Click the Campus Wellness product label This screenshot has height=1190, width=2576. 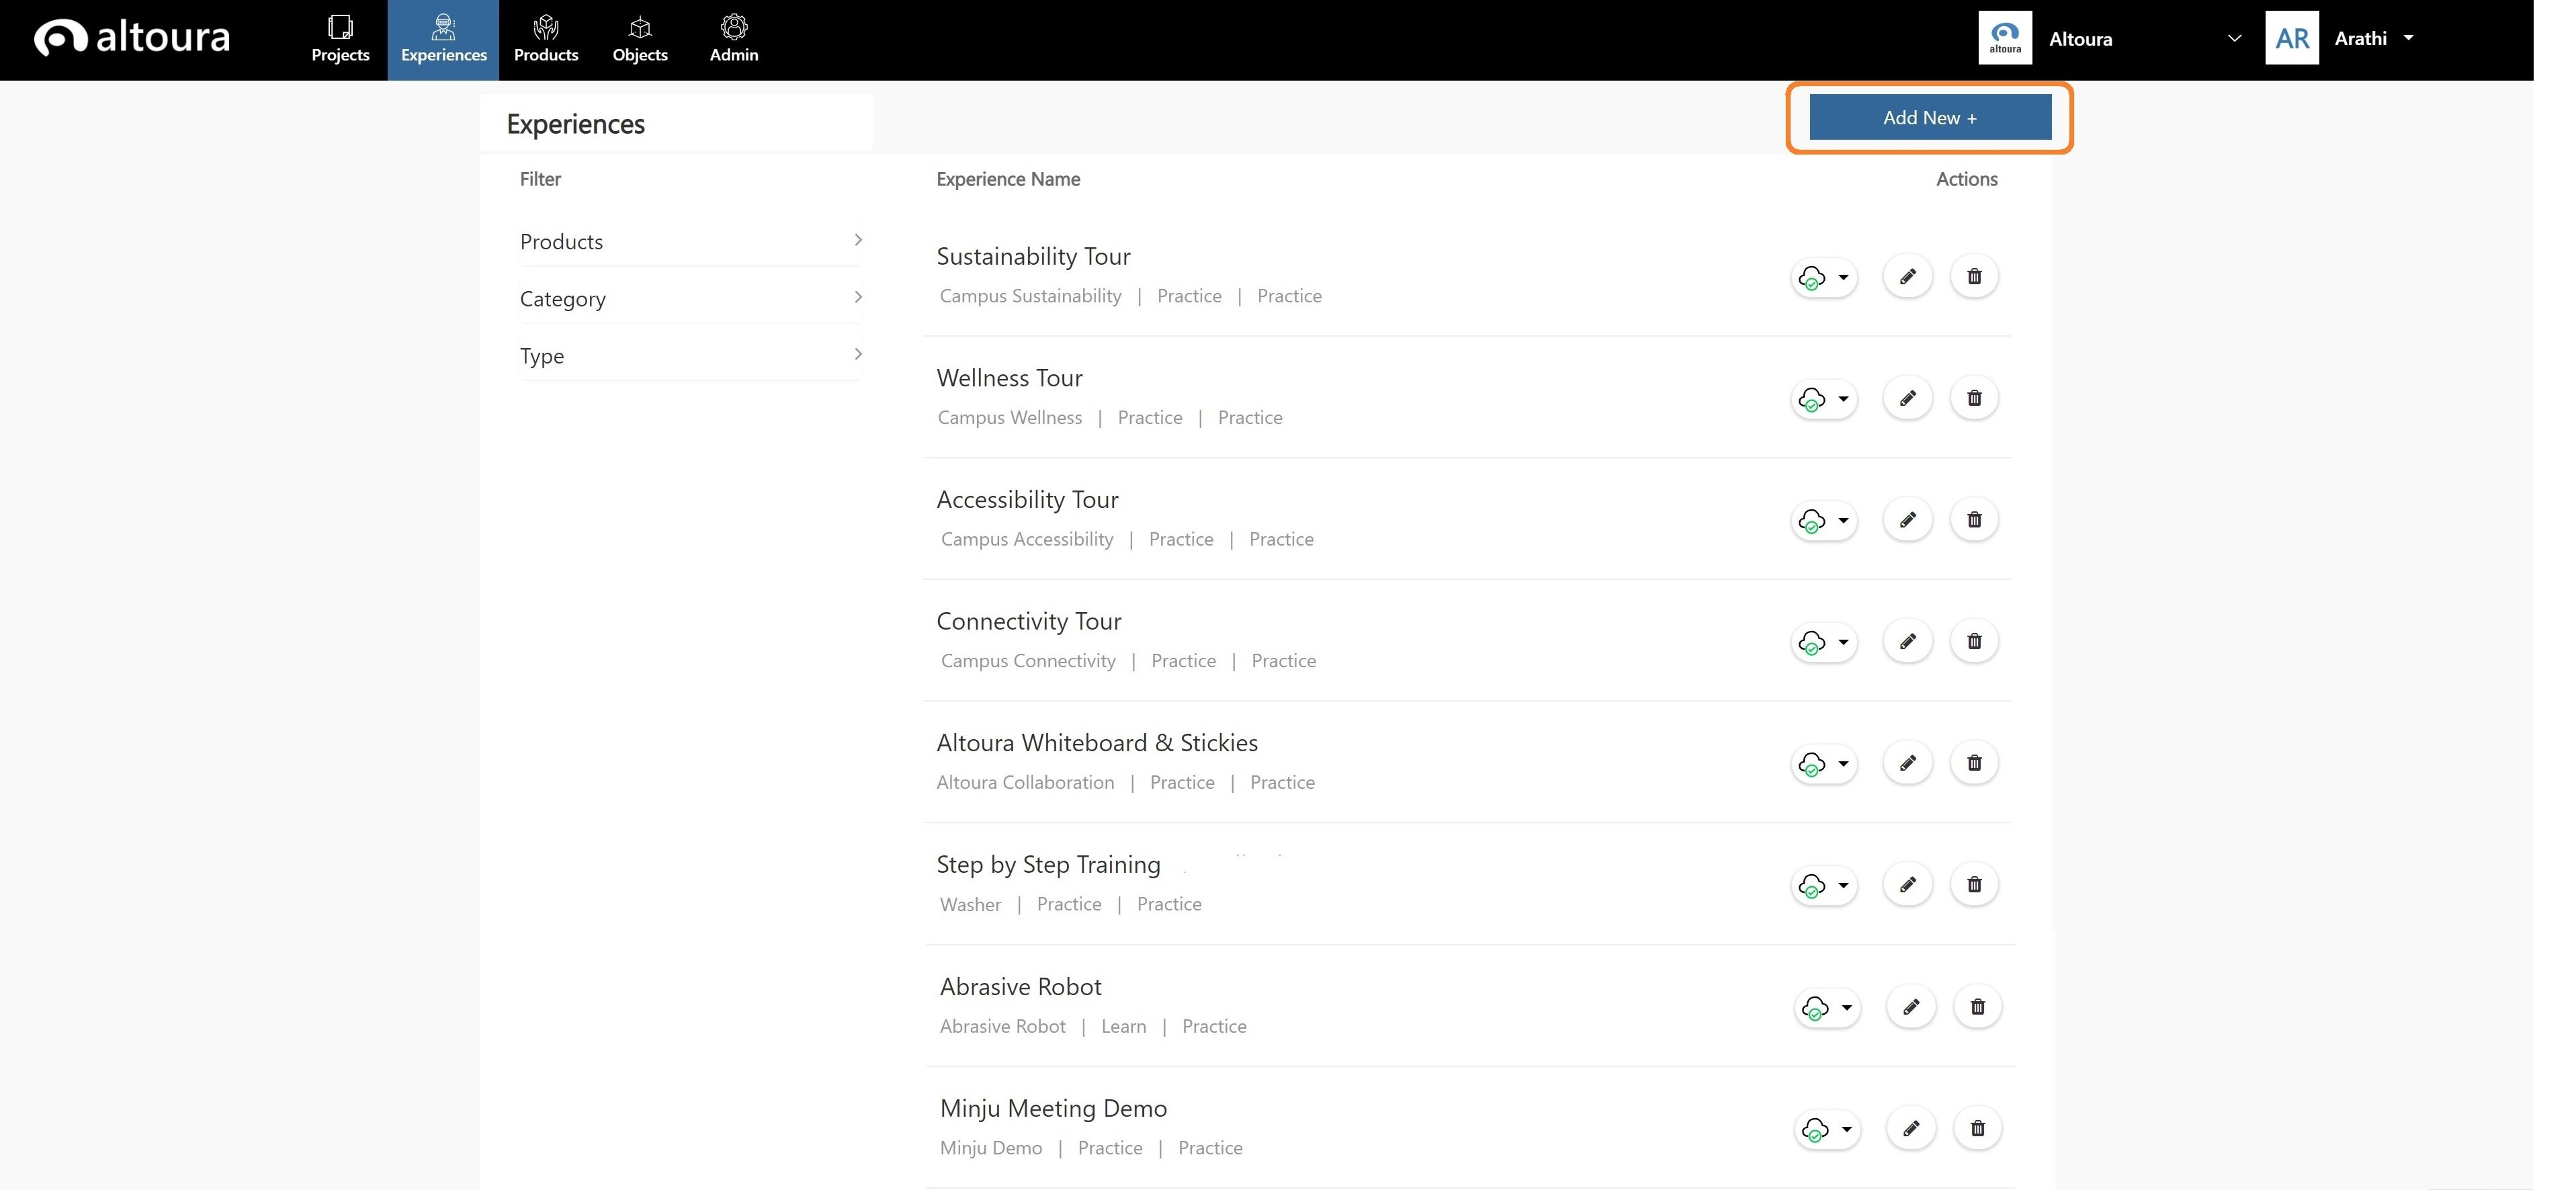point(1009,417)
